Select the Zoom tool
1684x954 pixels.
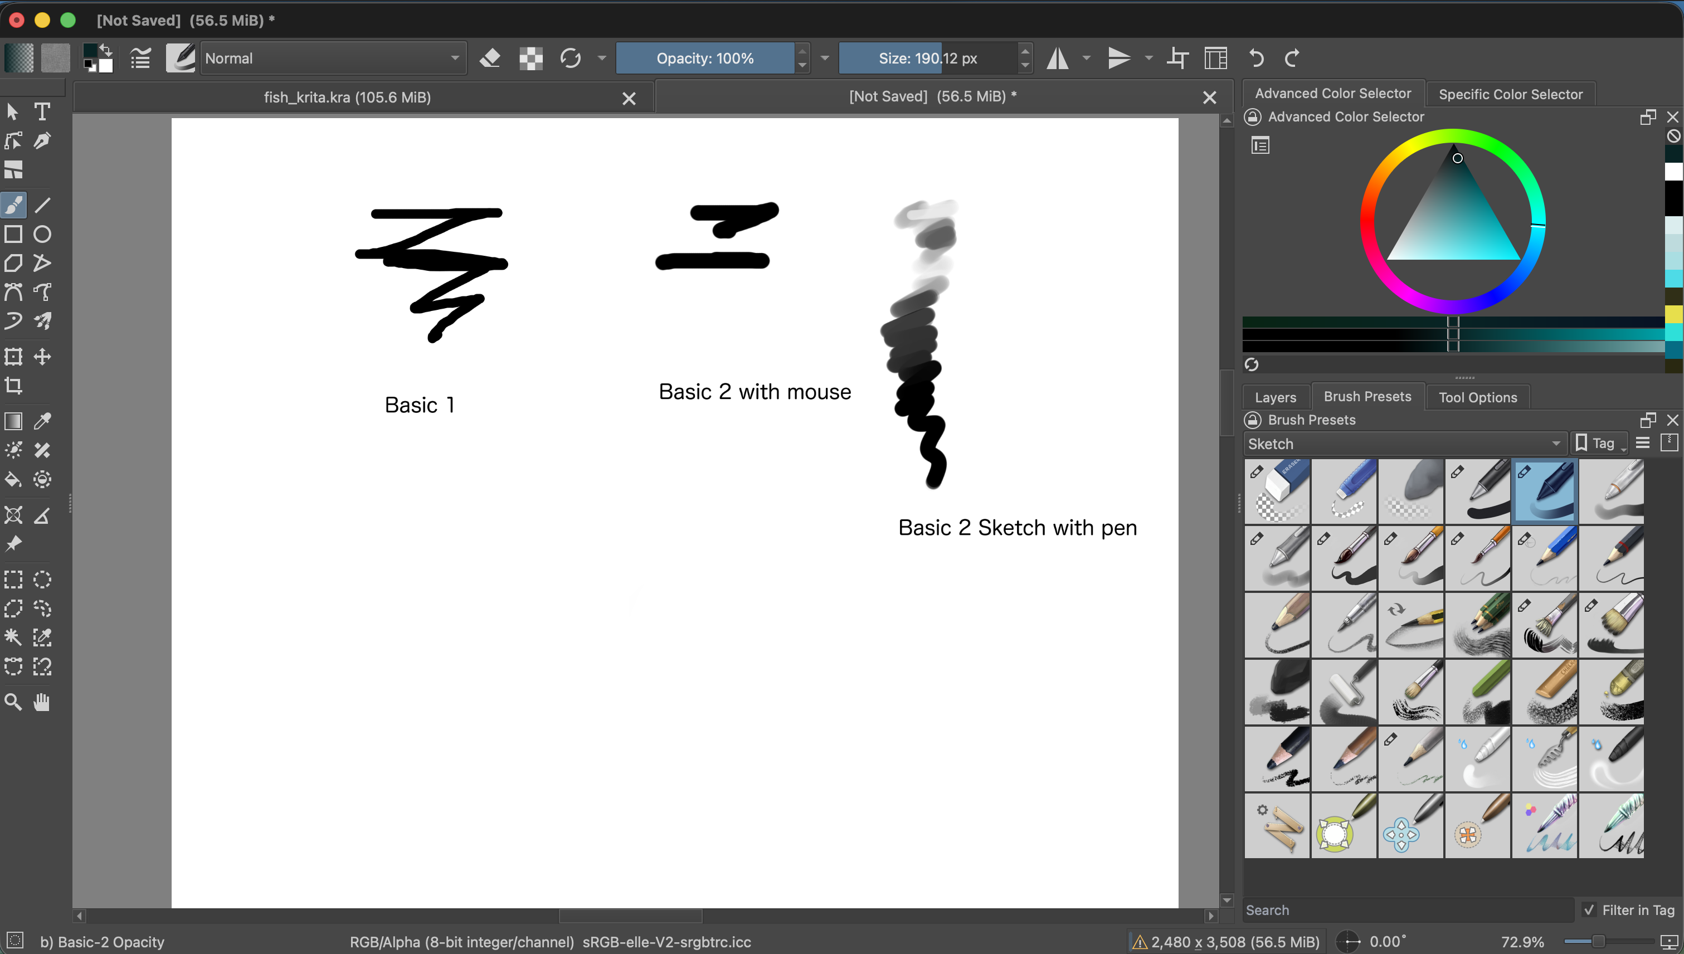click(14, 702)
